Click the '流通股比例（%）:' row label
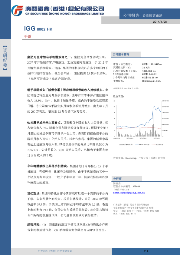180x255 pixels. 122,68
